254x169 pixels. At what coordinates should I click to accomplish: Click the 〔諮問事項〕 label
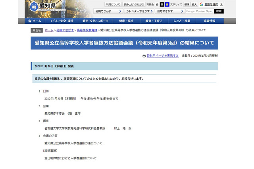pos(50,151)
